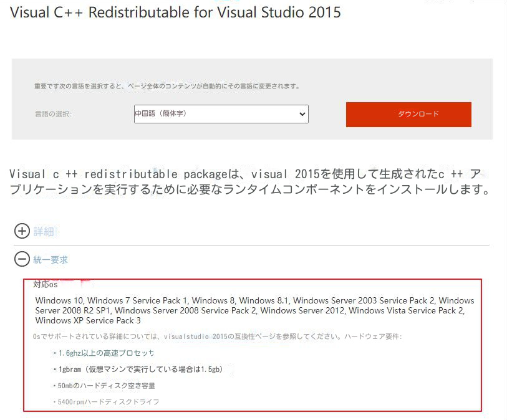The width and height of the screenshot is (507, 420).
Task: Click the 言語の選択 label
Action: 54,114
